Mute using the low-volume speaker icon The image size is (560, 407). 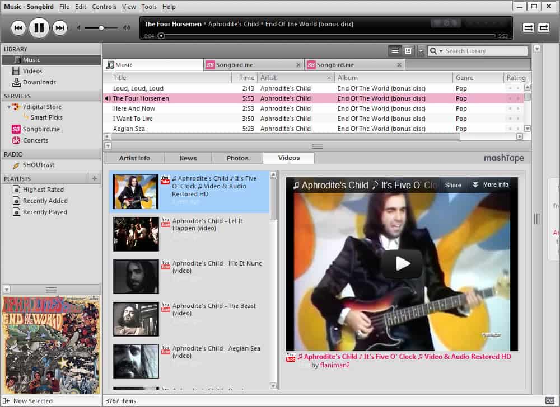pyautogui.click(x=78, y=28)
